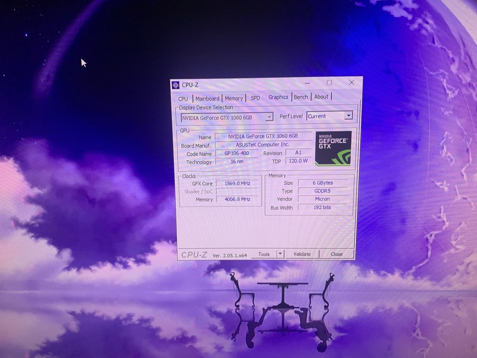Select the Graphics tab
The width and height of the screenshot is (477, 358).
point(278,97)
